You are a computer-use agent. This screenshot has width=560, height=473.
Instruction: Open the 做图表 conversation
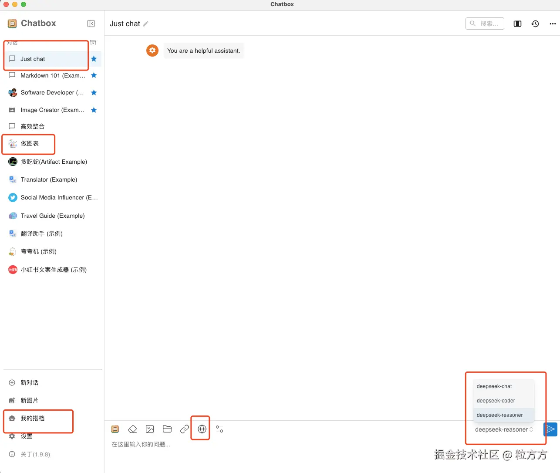(52, 144)
